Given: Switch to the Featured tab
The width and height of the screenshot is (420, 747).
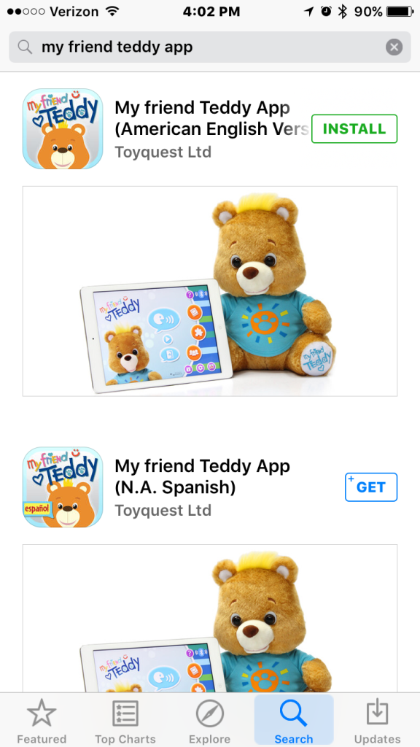Looking at the screenshot, I should [x=42, y=721].
